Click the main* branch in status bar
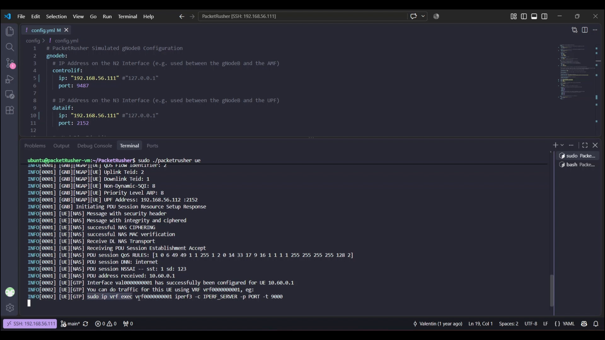Viewport: 605px width, 340px height. coord(70,324)
